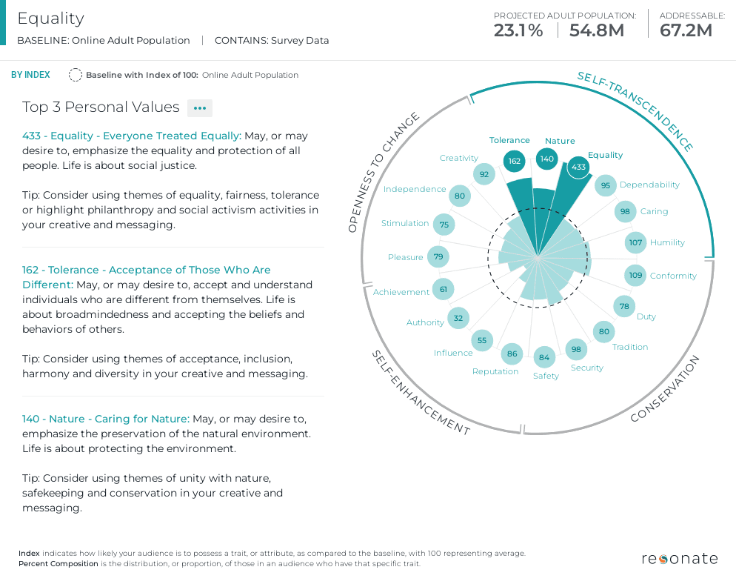
Task: Click the Stimulation bubble showing 75
Action: 444,224
